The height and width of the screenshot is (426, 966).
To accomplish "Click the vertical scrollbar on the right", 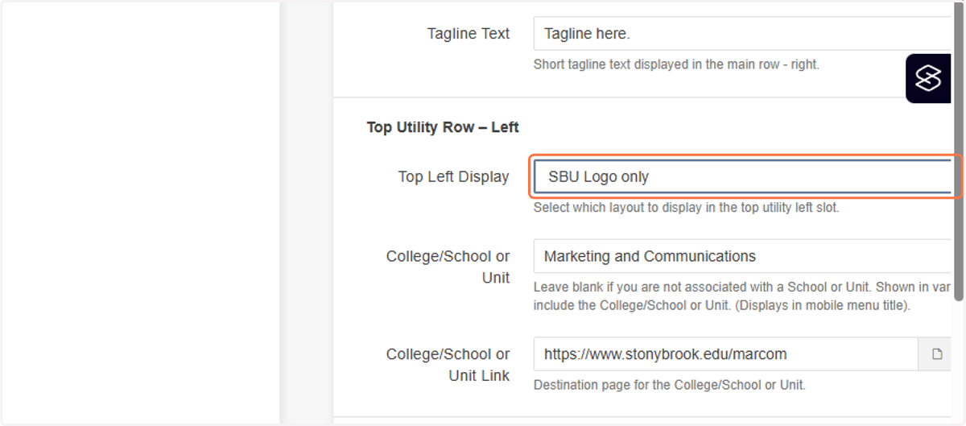I will (958, 151).
